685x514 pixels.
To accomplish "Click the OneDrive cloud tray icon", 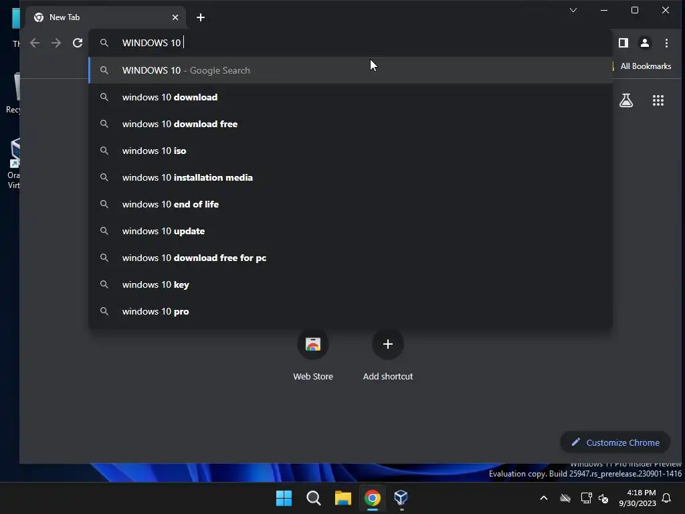I will coord(565,498).
